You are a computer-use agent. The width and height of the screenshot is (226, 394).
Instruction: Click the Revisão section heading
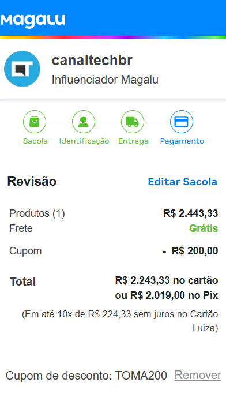32,181
